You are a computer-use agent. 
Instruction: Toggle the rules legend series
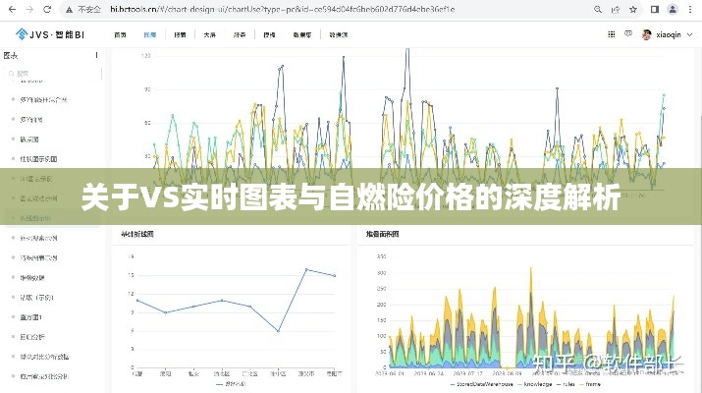[566, 384]
